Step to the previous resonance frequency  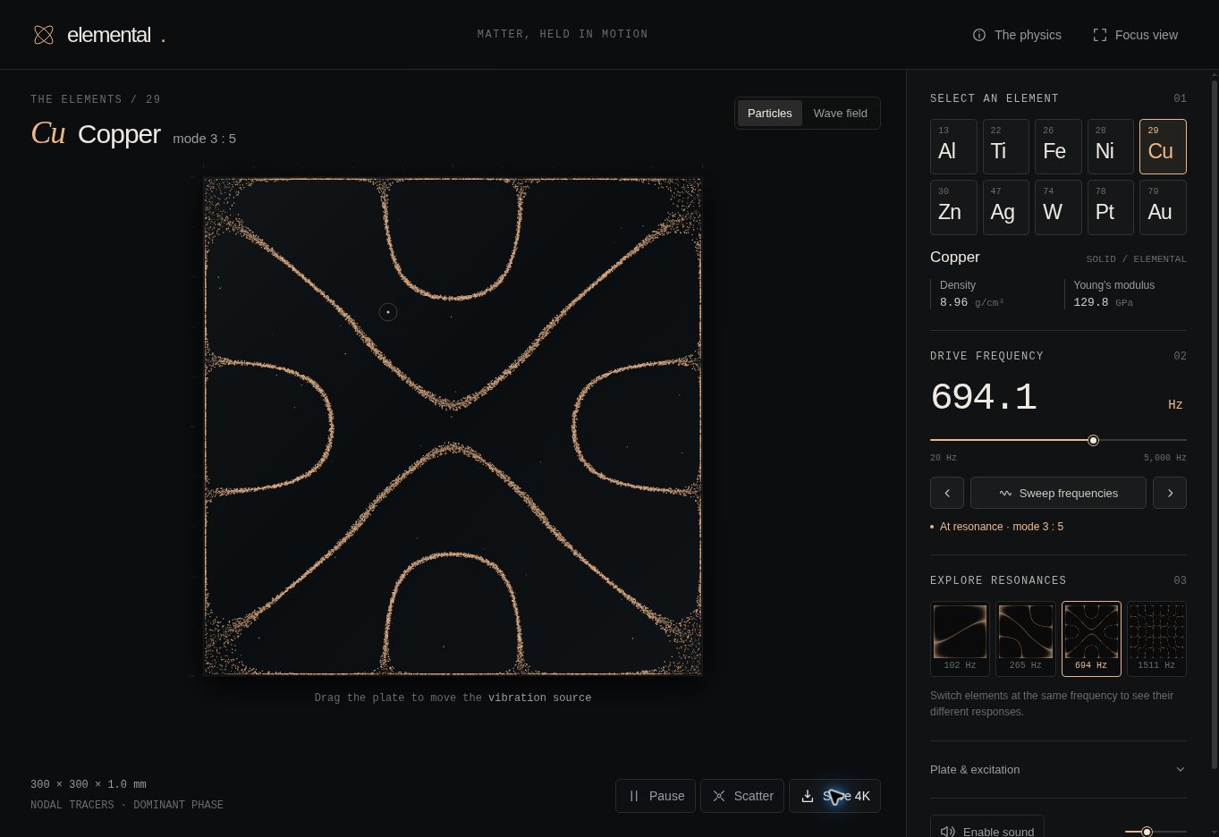tap(947, 493)
